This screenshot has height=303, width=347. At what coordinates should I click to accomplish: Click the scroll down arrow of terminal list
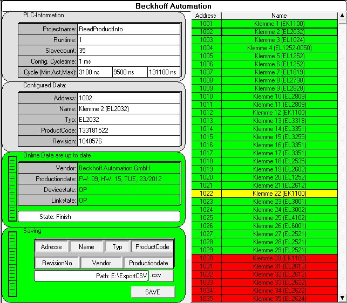click(342, 298)
